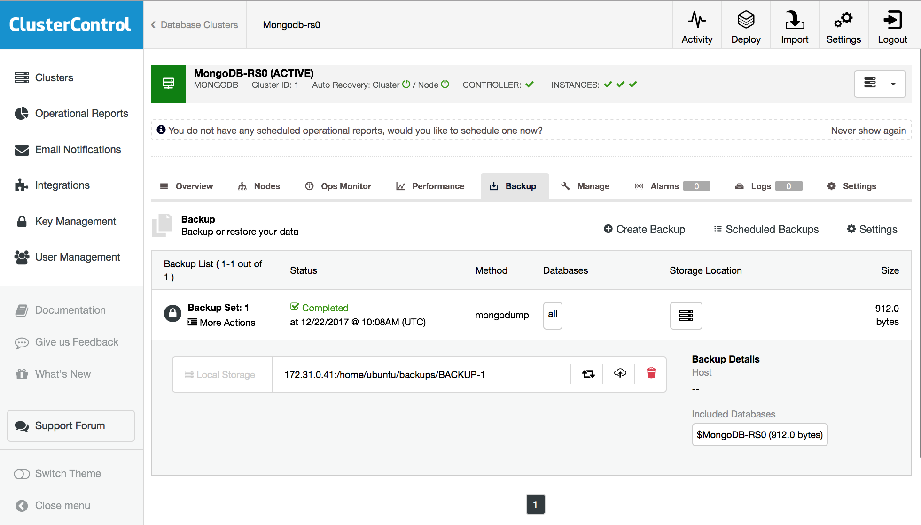Open the Logs tab
921x525 pixels.
coord(768,186)
